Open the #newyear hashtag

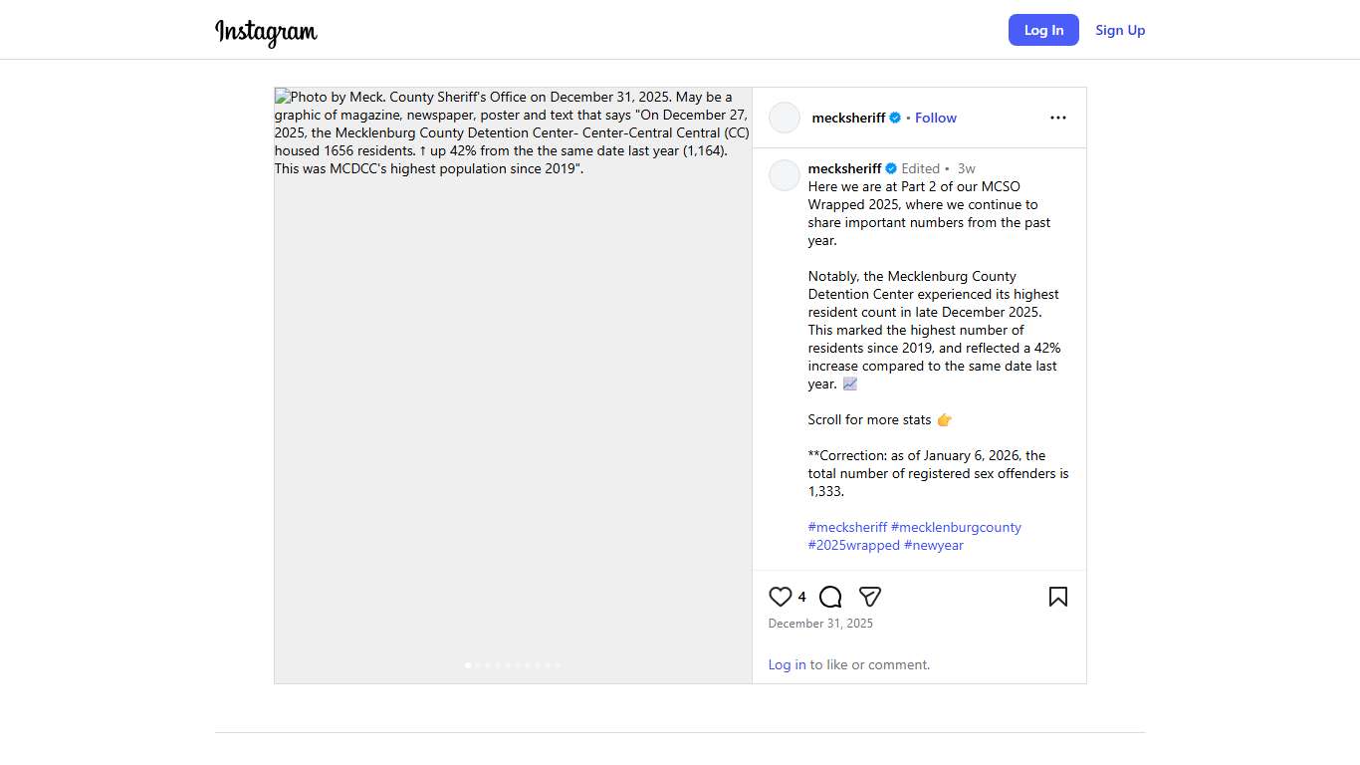pyautogui.click(x=934, y=545)
